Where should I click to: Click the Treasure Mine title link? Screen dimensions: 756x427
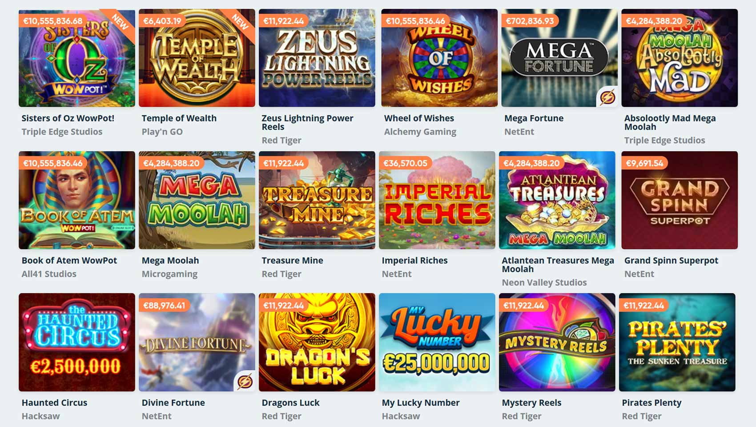pos(293,261)
